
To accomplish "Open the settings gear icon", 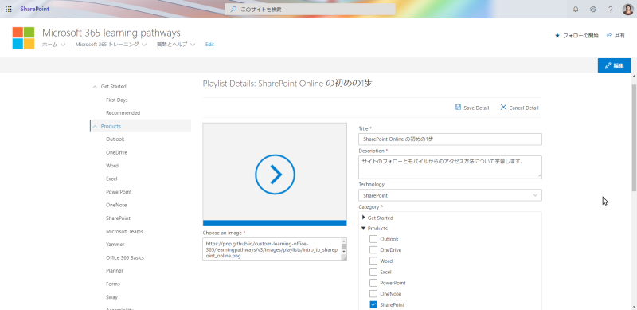I will (593, 10).
